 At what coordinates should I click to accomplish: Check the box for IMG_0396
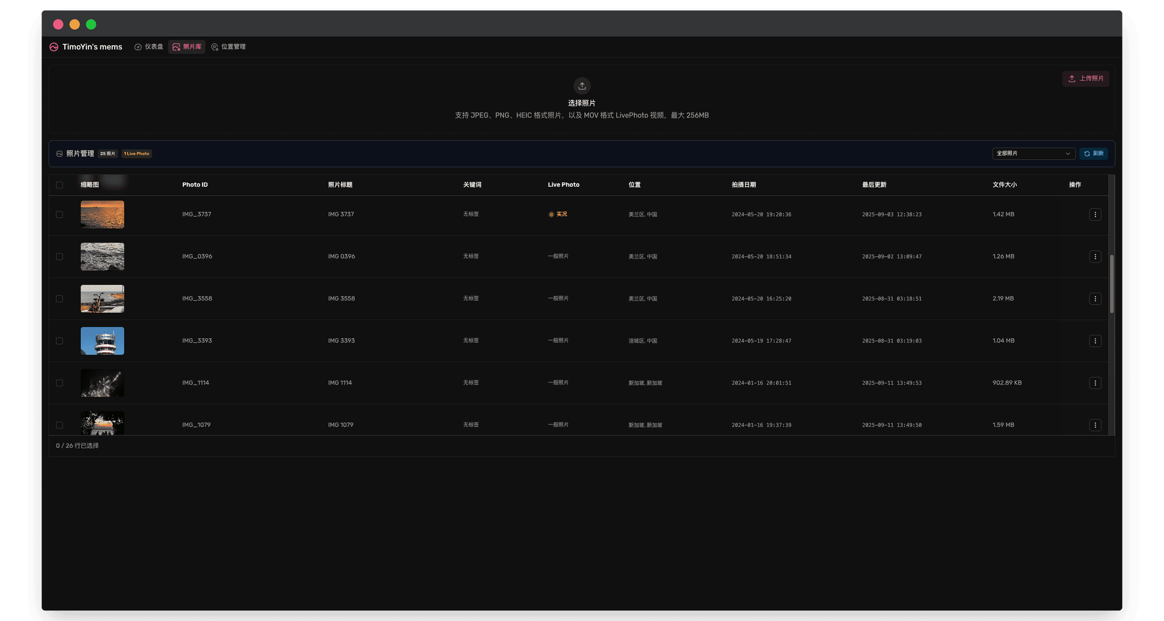(60, 257)
